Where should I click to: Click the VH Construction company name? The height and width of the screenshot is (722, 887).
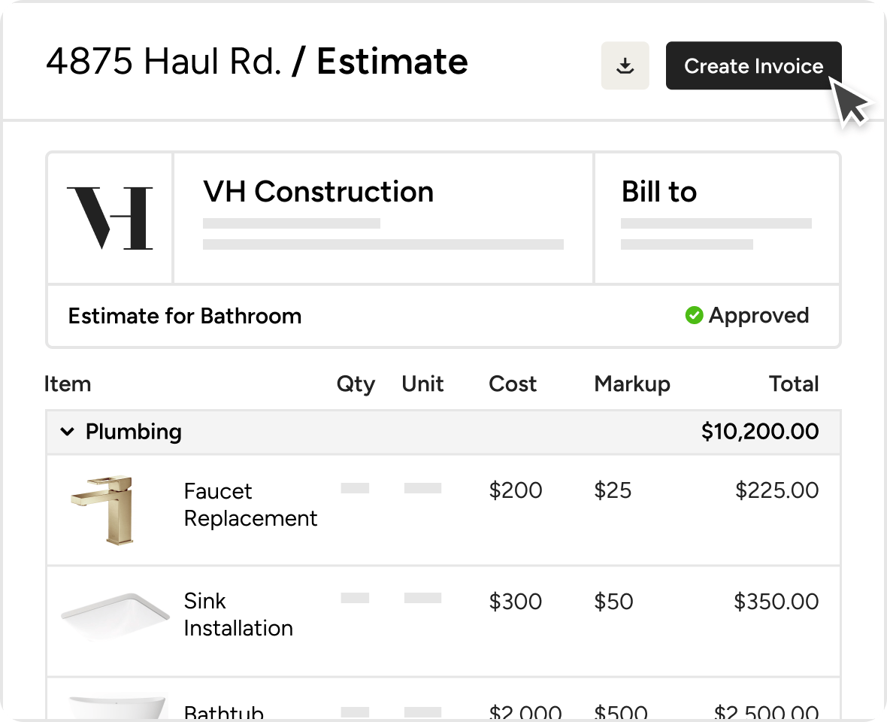[x=319, y=193]
